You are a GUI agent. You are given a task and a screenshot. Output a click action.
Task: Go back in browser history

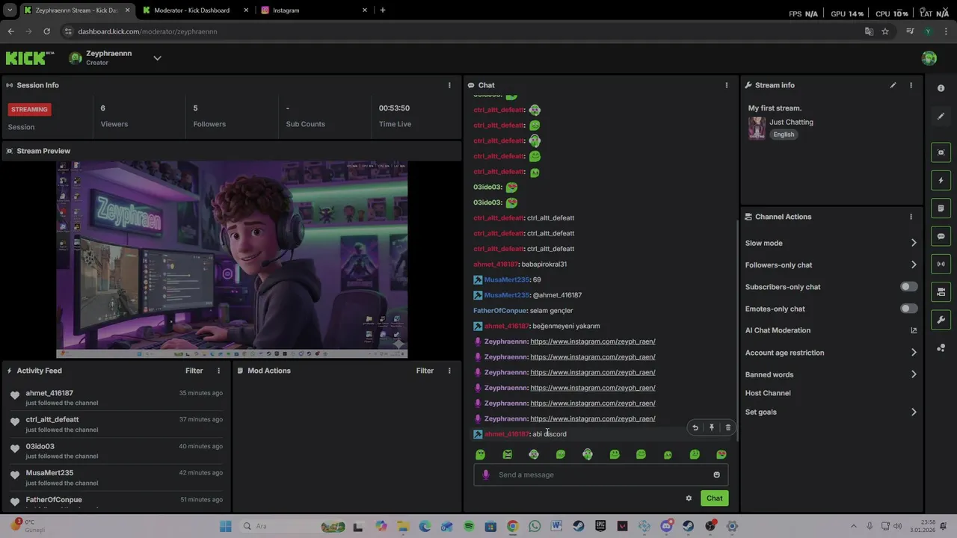(x=10, y=31)
